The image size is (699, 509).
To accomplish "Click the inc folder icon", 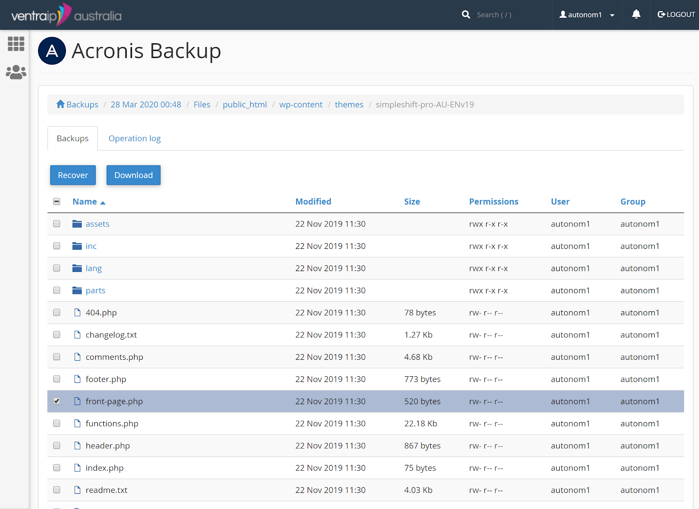I will tap(77, 246).
